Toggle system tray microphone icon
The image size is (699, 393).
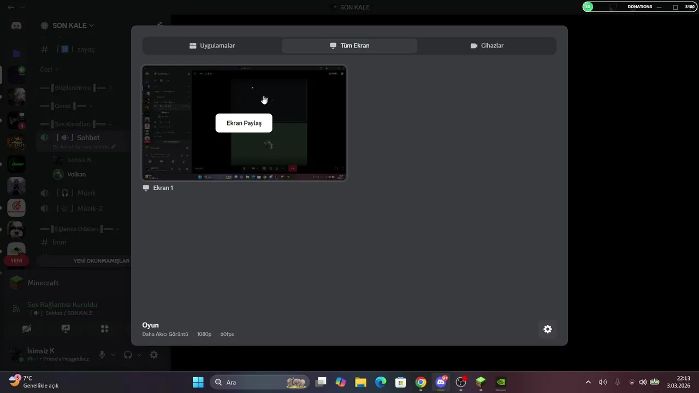(x=617, y=382)
